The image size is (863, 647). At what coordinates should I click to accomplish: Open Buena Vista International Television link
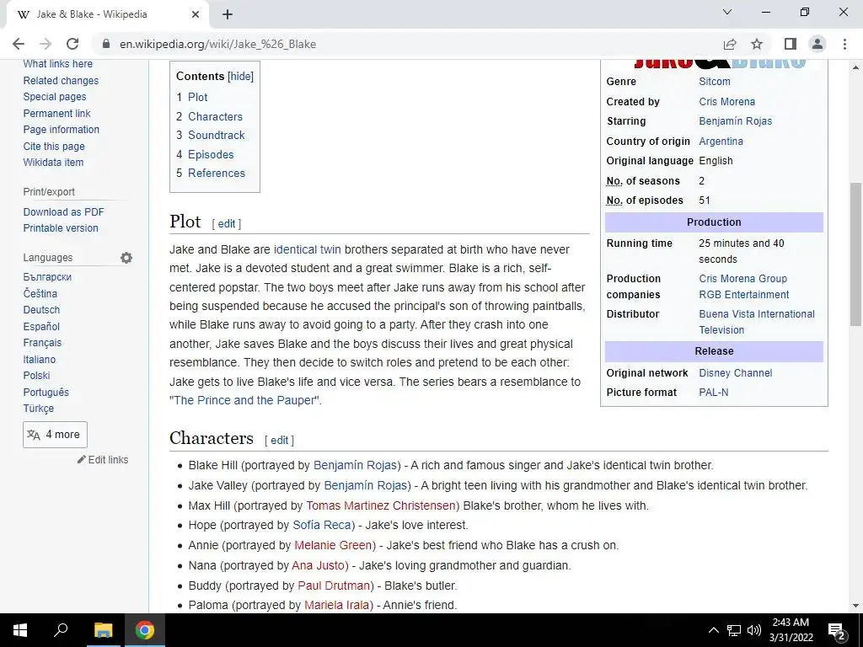pyautogui.click(x=756, y=322)
